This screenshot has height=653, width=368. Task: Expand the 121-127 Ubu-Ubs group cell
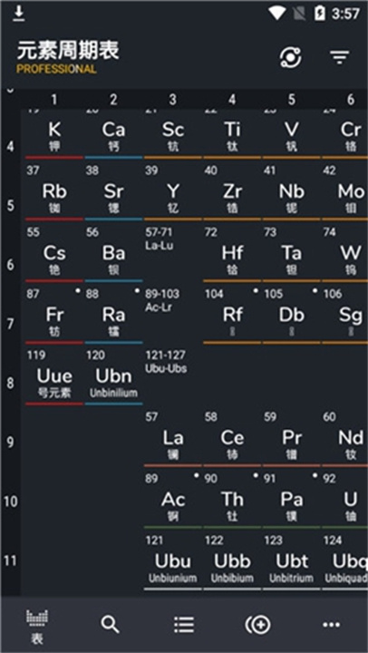[x=173, y=377]
